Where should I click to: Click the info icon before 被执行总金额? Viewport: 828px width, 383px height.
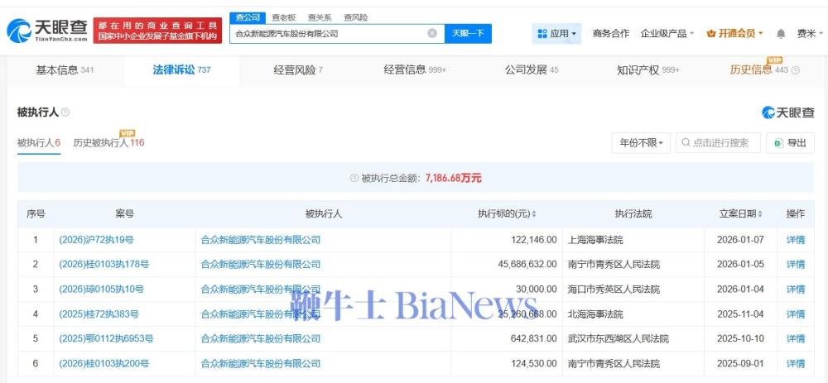point(354,179)
